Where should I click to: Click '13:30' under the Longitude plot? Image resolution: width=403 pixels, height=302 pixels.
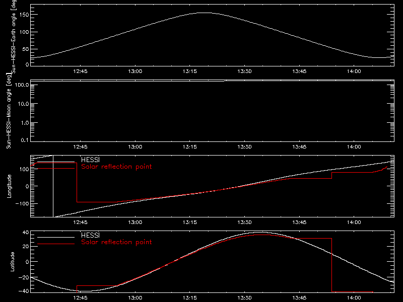tap(244, 222)
